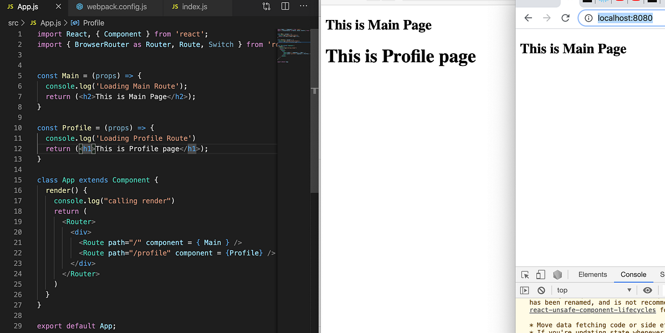Toggle the device toolbar icon in DevTools

click(540, 274)
